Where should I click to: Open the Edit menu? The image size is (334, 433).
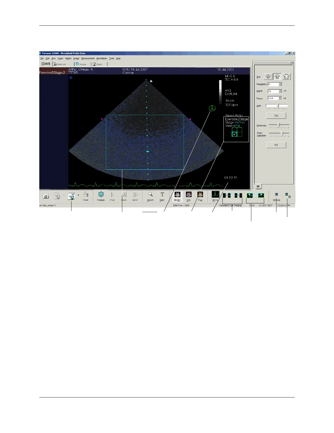click(47, 58)
